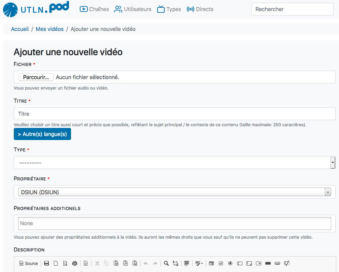Image resolution: width=339 pixels, height=272 pixels.
Task: Click the Find magnifier icon in editor
Action: [166, 263]
